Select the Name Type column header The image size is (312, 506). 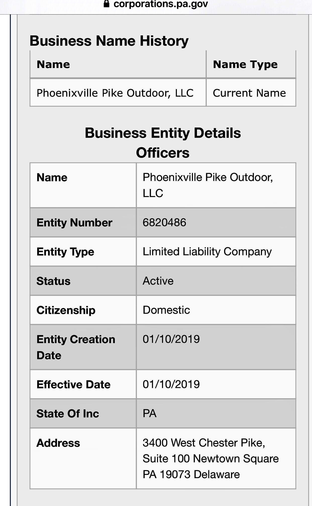coord(245,65)
